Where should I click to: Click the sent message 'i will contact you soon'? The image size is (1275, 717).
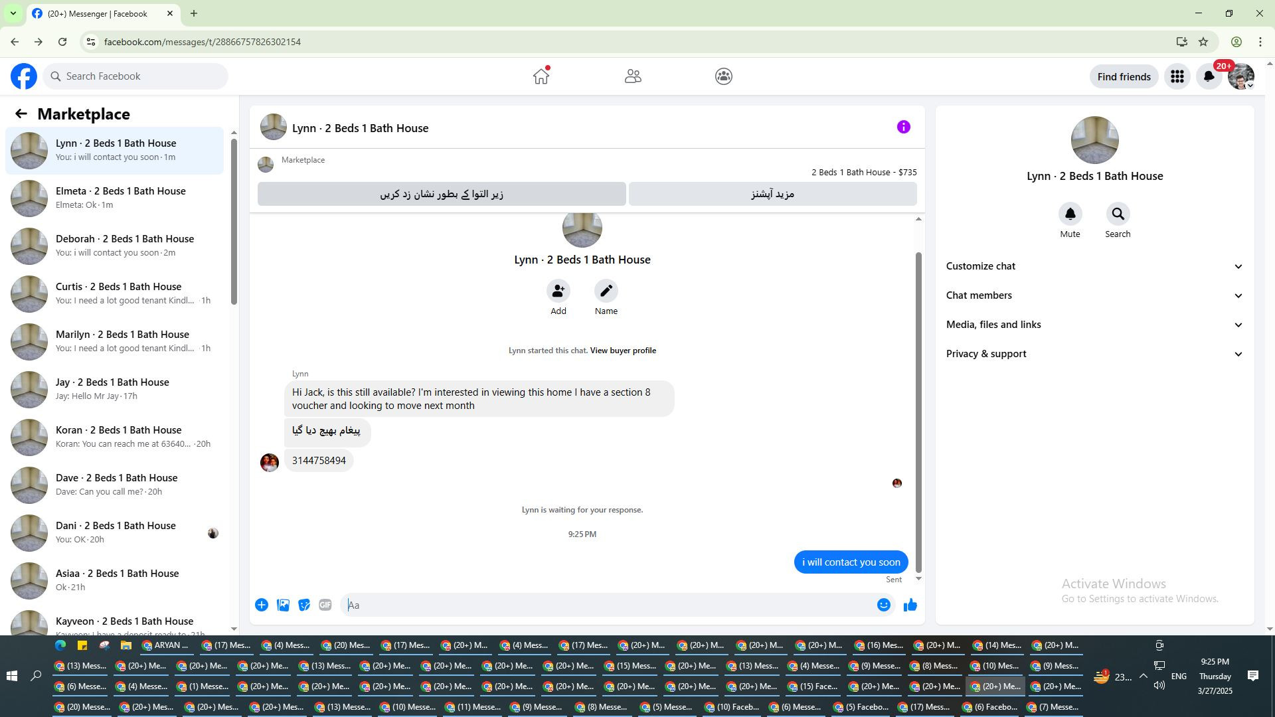click(851, 562)
